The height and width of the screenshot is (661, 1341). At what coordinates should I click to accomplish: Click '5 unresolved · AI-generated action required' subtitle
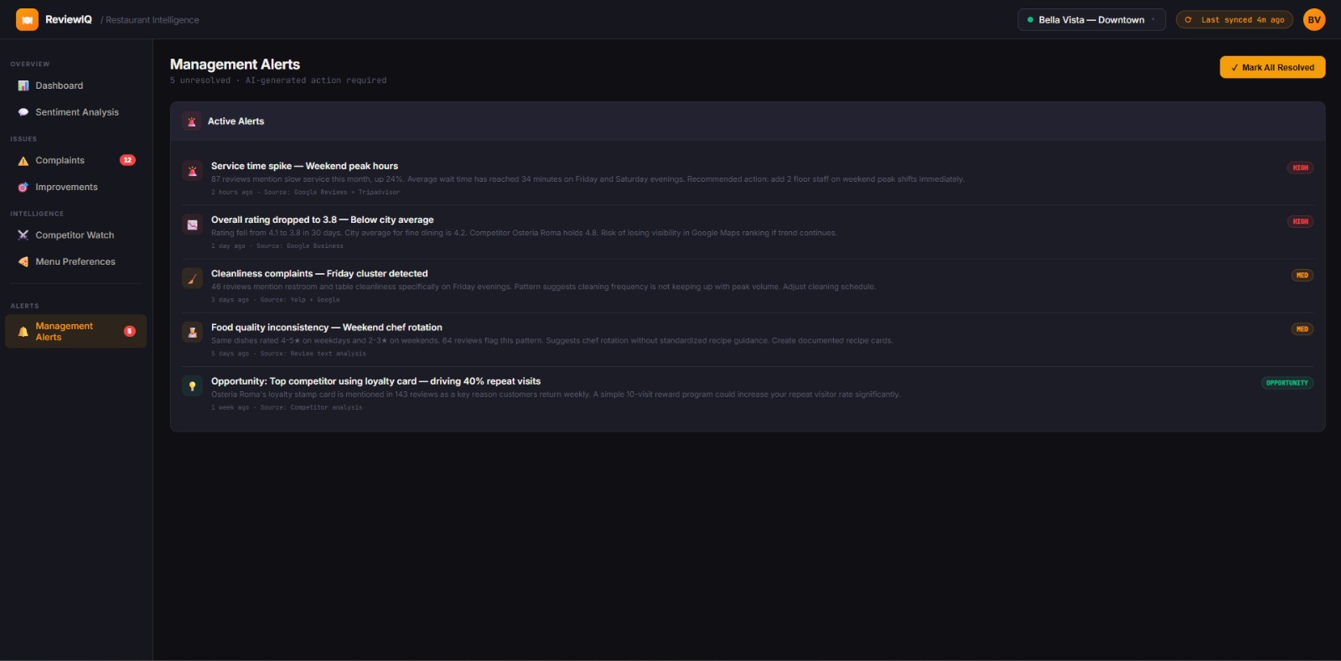pyautogui.click(x=278, y=80)
